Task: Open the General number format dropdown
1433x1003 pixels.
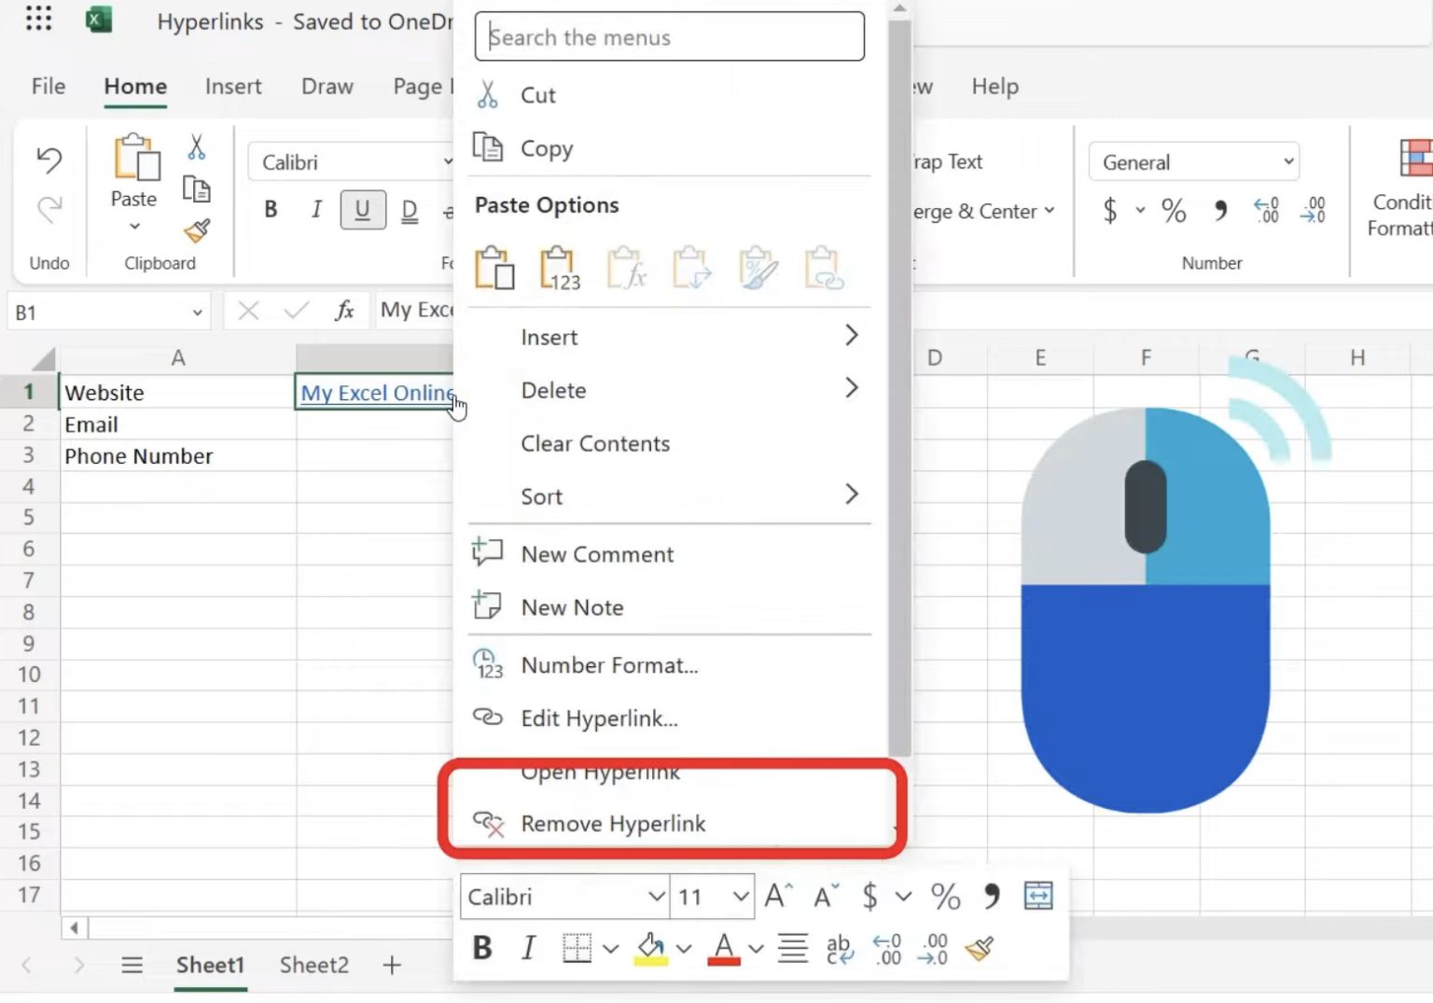Action: point(1193,162)
